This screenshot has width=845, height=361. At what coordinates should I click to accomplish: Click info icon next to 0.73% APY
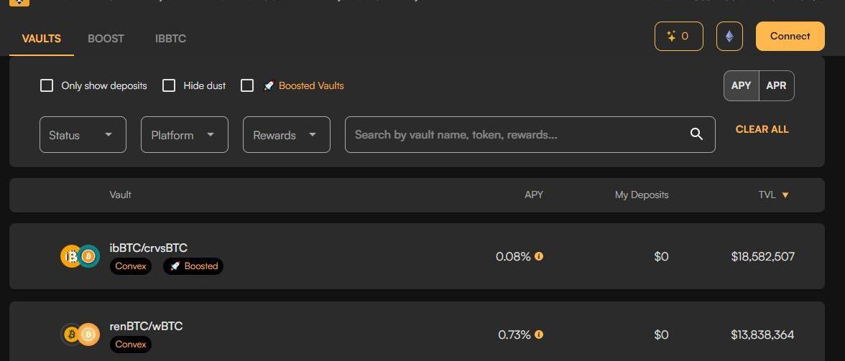pos(539,334)
